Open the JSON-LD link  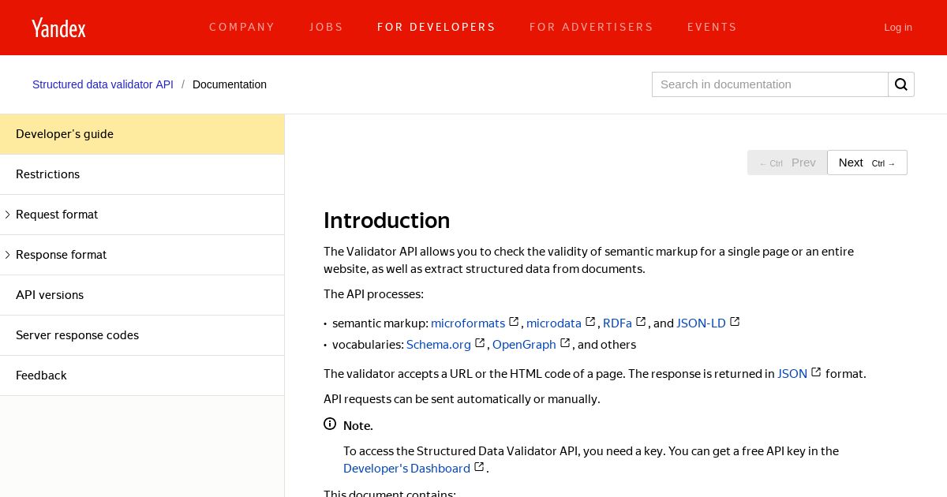click(701, 323)
